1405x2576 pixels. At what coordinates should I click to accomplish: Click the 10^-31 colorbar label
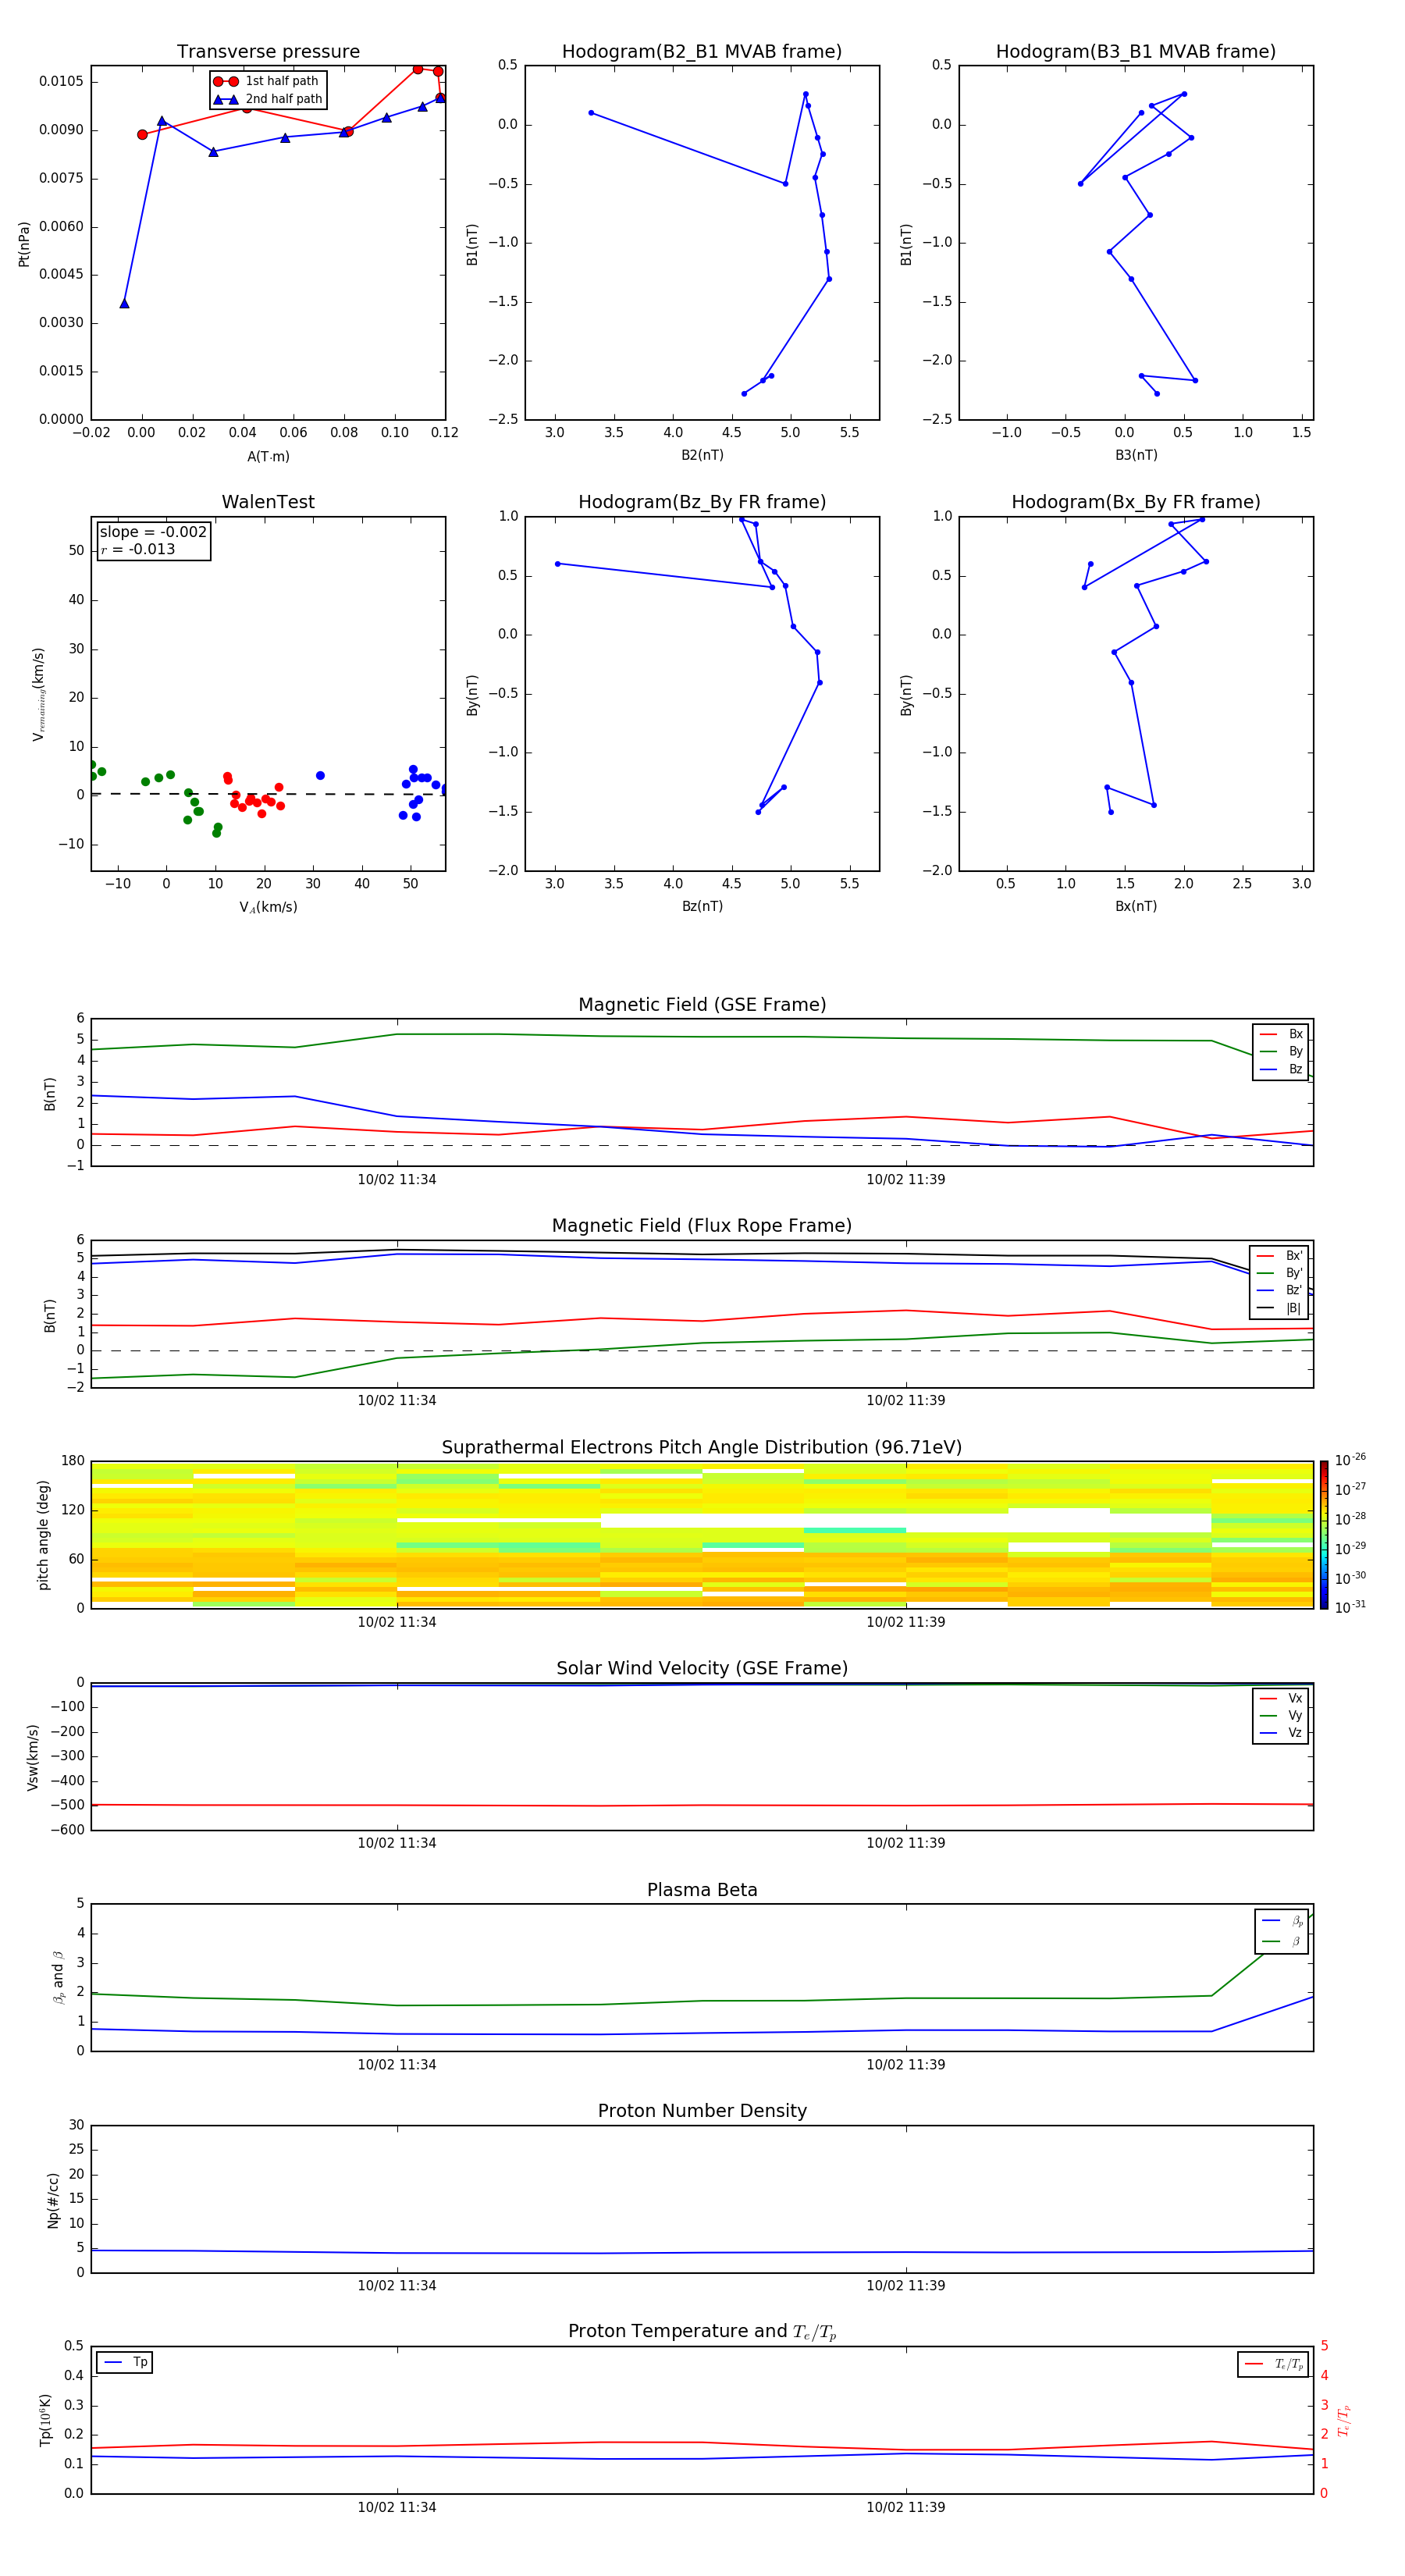[x=1350, y=1607]
